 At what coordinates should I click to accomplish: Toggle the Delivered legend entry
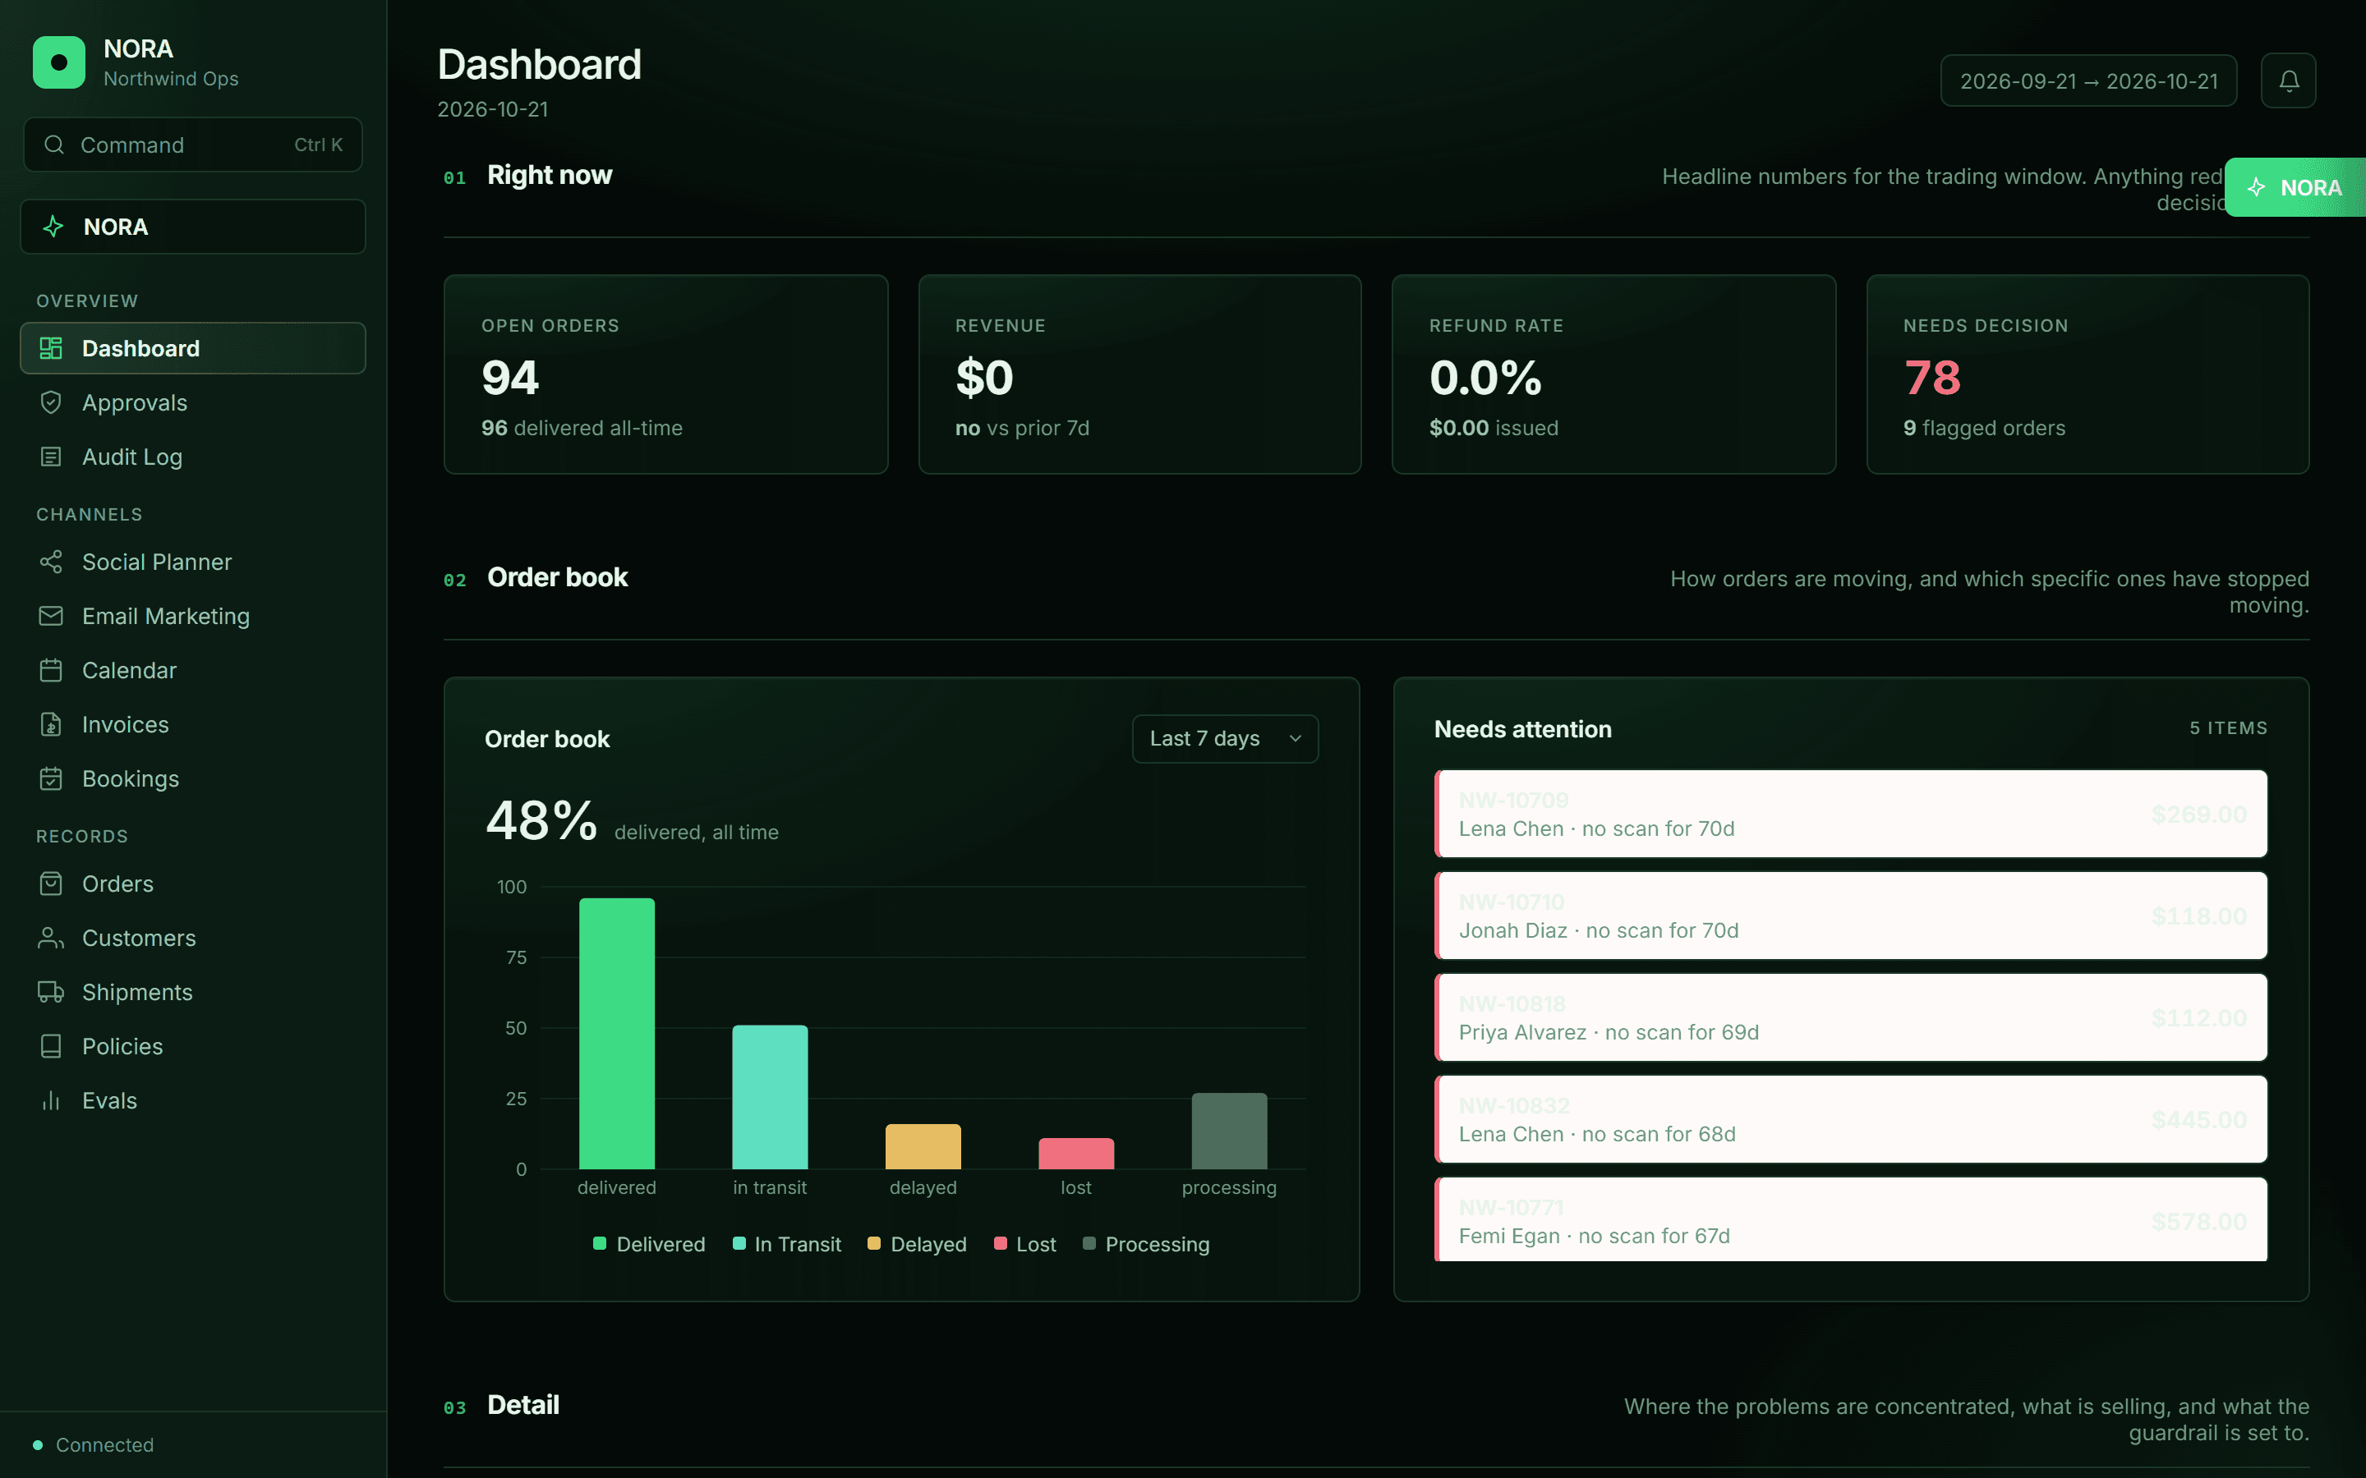649,1244
